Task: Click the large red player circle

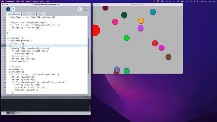Action: click(96, 30)
